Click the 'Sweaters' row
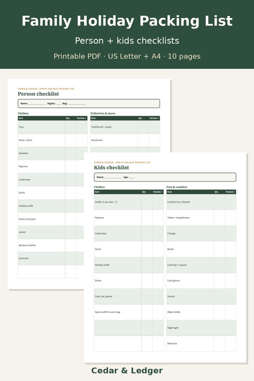 51,153
